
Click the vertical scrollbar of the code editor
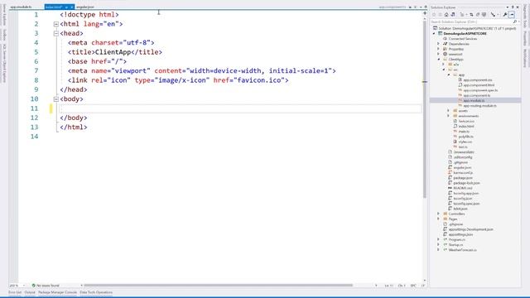tap(425, 108)
